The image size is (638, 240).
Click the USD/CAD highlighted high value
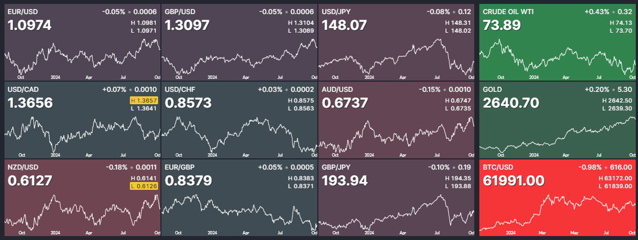coord(143,100)
